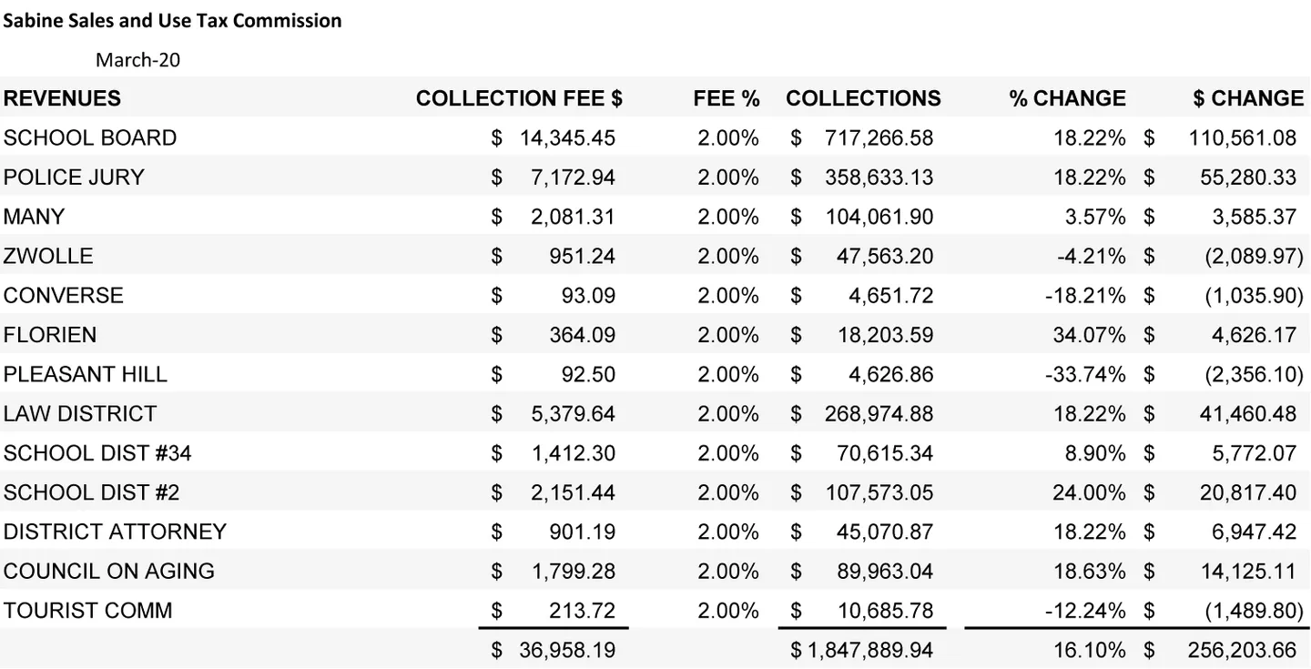This screenshot has width=1311, height=669.
Task: Click the ZWOLLE -4.21% change cell
Action: 1092,256
